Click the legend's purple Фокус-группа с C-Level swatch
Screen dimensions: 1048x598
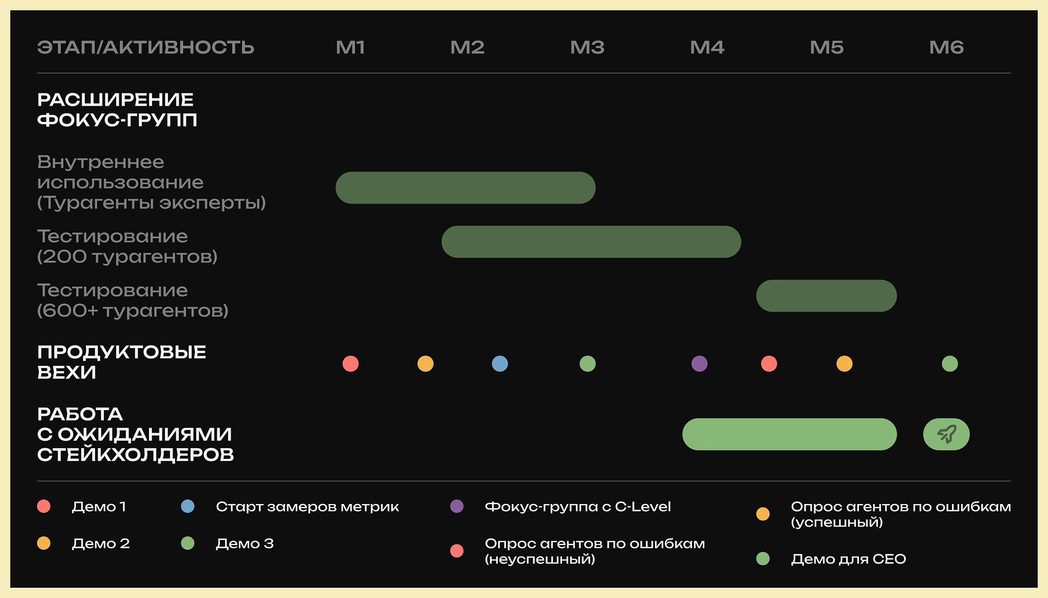(x=457, y=507)
